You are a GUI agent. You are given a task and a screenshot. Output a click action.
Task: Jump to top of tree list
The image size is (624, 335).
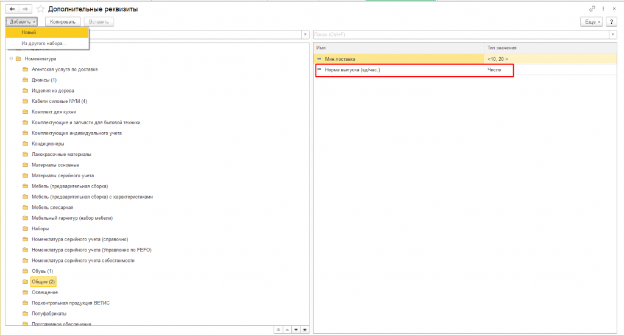click(x=278, y=330)
